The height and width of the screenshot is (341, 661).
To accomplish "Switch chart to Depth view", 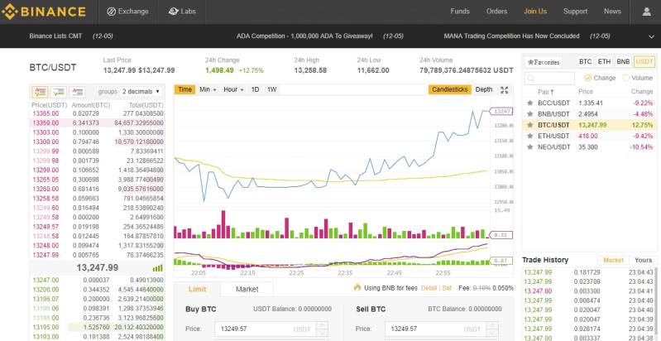I will click(483, 89).
